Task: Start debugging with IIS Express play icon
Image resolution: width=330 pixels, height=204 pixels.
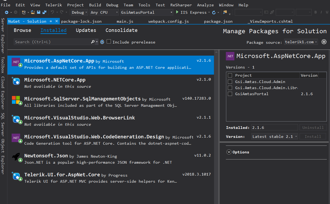Action: coord(178,12)
